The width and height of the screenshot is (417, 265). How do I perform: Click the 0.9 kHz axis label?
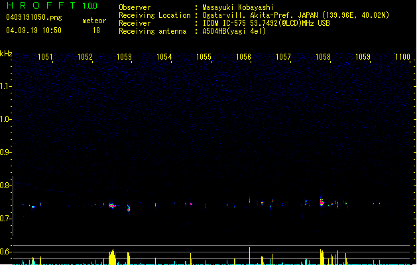pyautogui.click(x=5, y=152)
